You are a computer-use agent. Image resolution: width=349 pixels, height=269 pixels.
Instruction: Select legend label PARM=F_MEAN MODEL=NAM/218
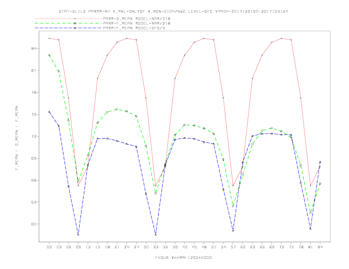(137, 23)
